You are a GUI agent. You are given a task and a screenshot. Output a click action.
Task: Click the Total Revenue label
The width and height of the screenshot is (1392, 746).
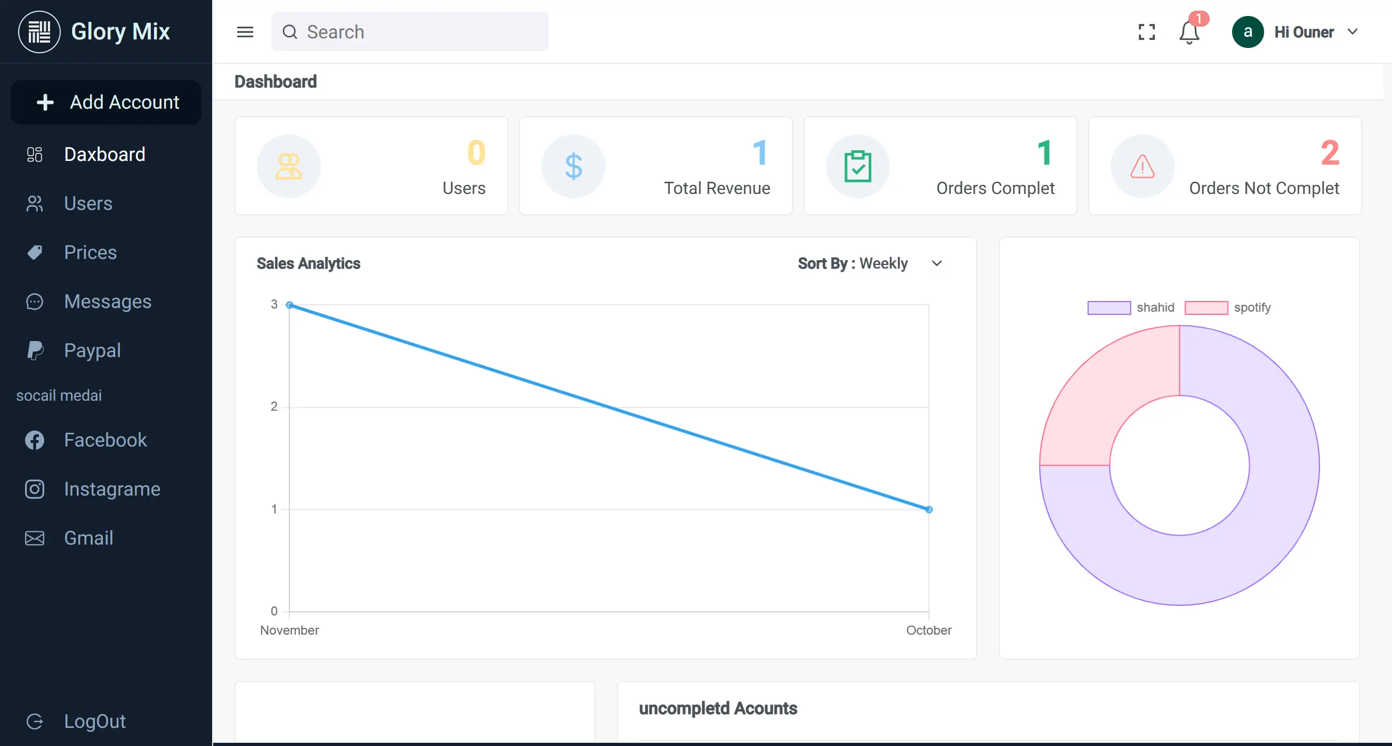717,188
